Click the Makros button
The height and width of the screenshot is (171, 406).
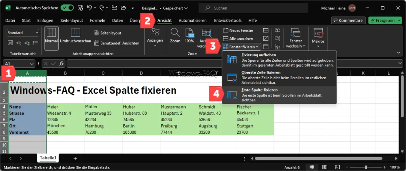click(318, 38)
